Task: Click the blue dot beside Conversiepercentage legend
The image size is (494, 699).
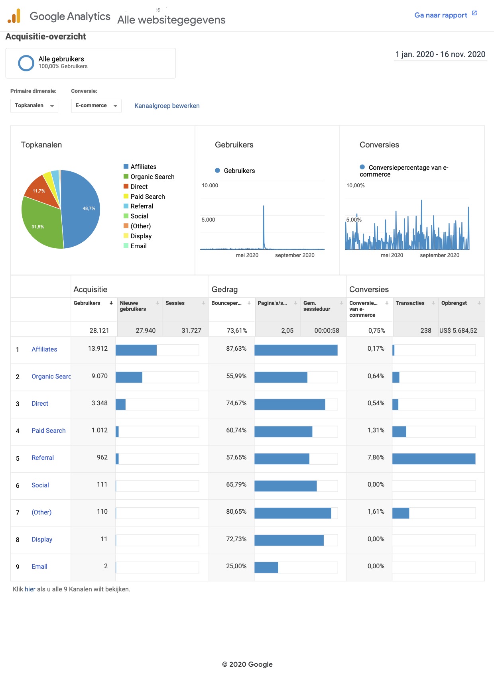Action: [x=362, y=167]
